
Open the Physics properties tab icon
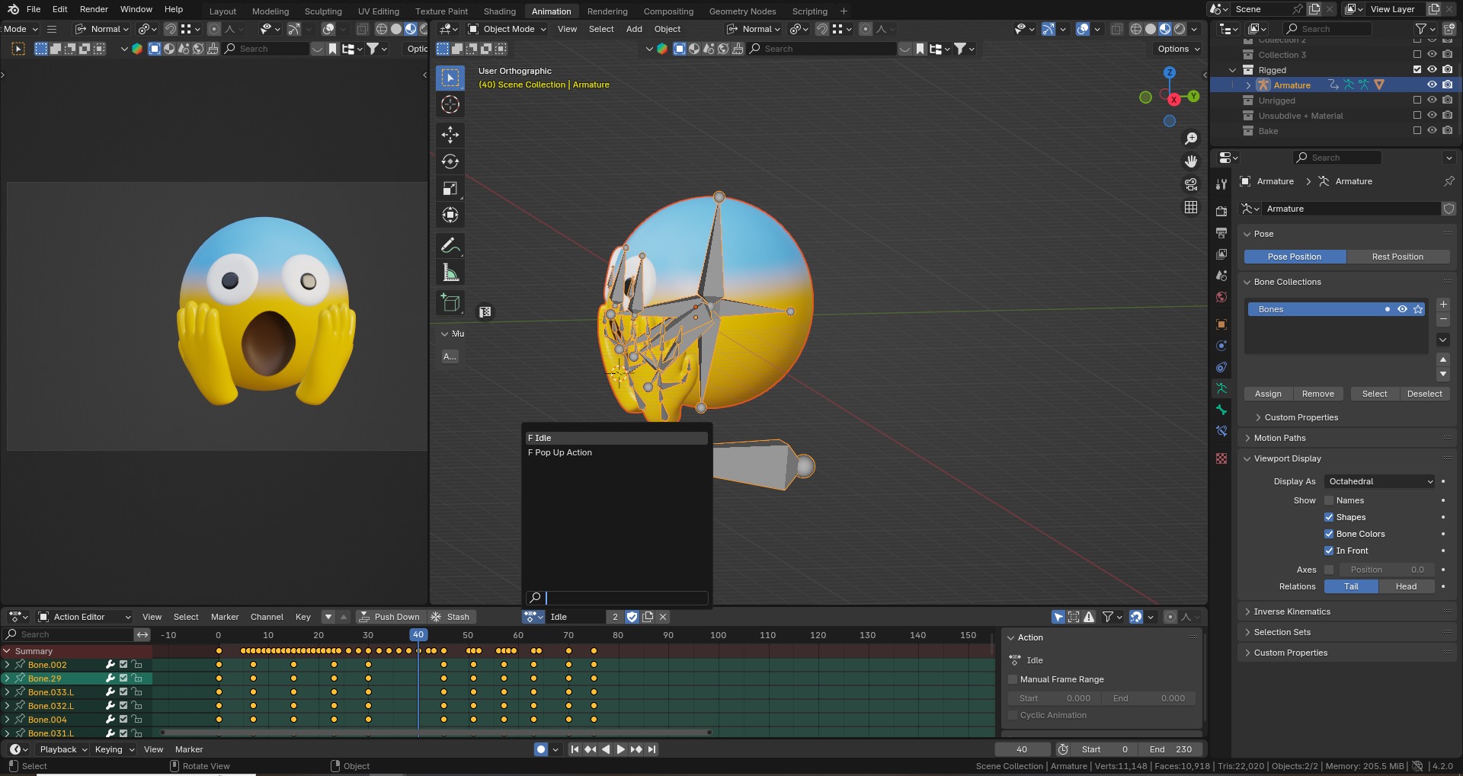pos(1221,346)
